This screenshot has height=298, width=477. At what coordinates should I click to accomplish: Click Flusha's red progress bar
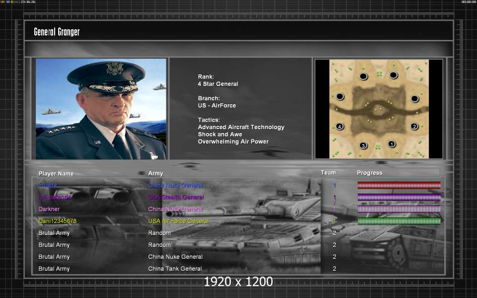click(x=399, y=185)
